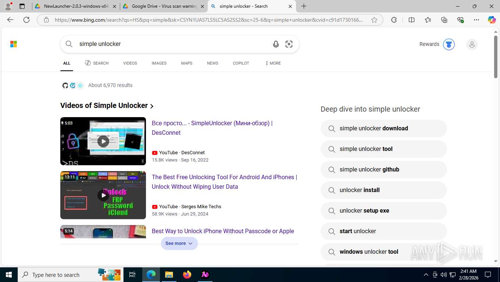This screenshot has width=500, height=282.
Task: Open Settings and more ellipsis menu
Action: coord(476,20)
